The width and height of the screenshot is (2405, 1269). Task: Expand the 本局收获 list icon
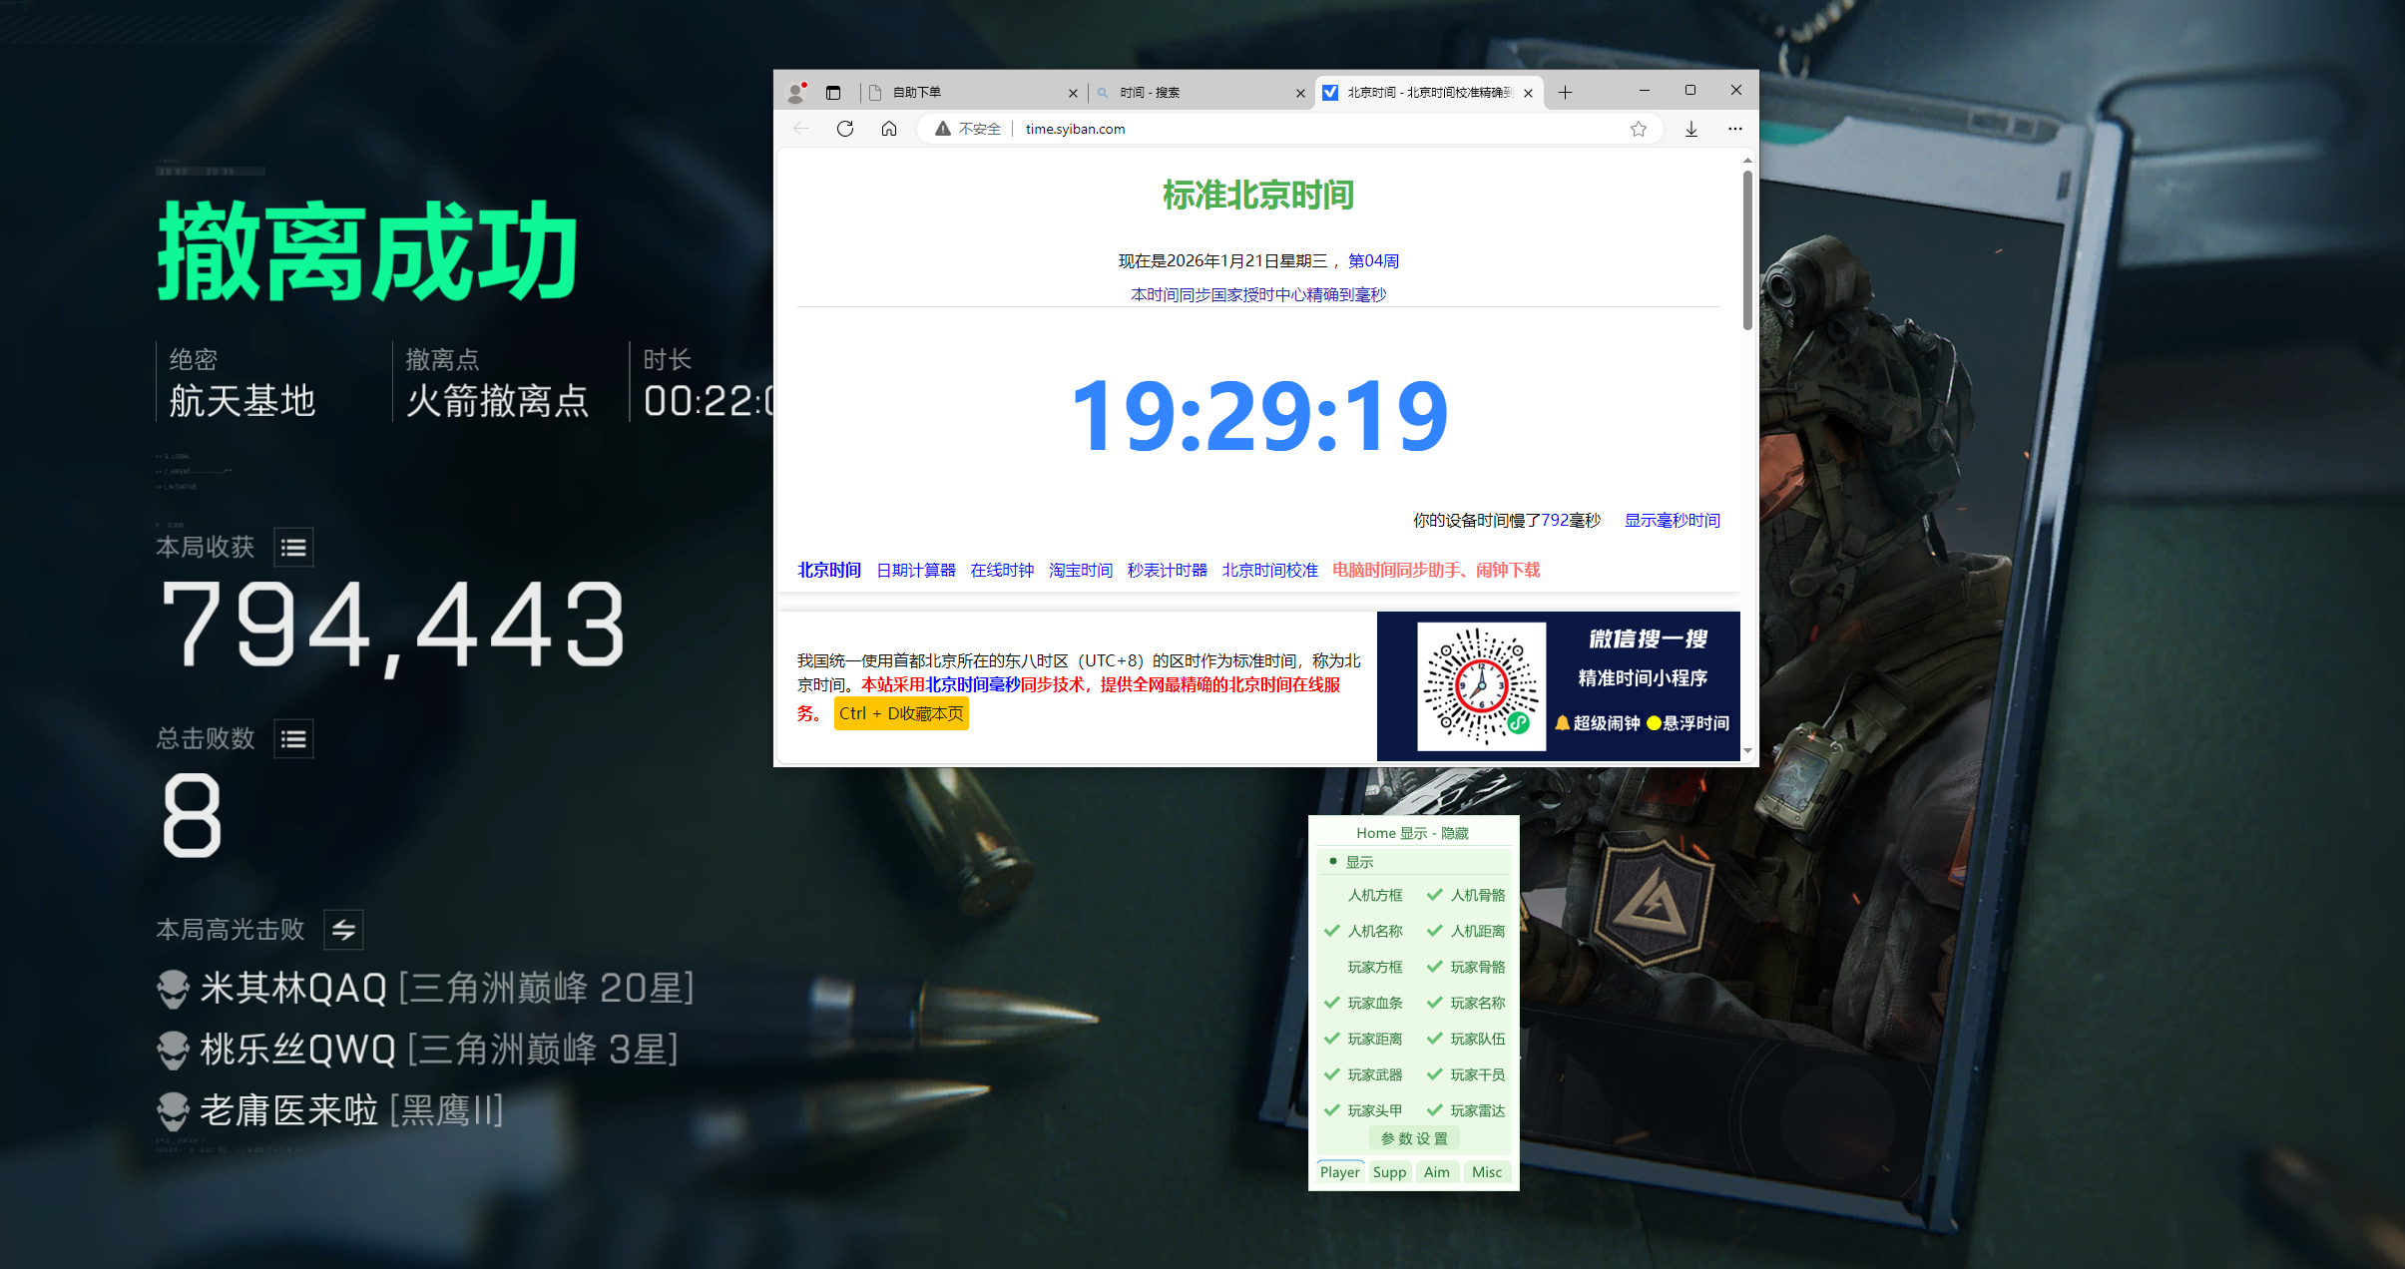(x=293, y=548)
